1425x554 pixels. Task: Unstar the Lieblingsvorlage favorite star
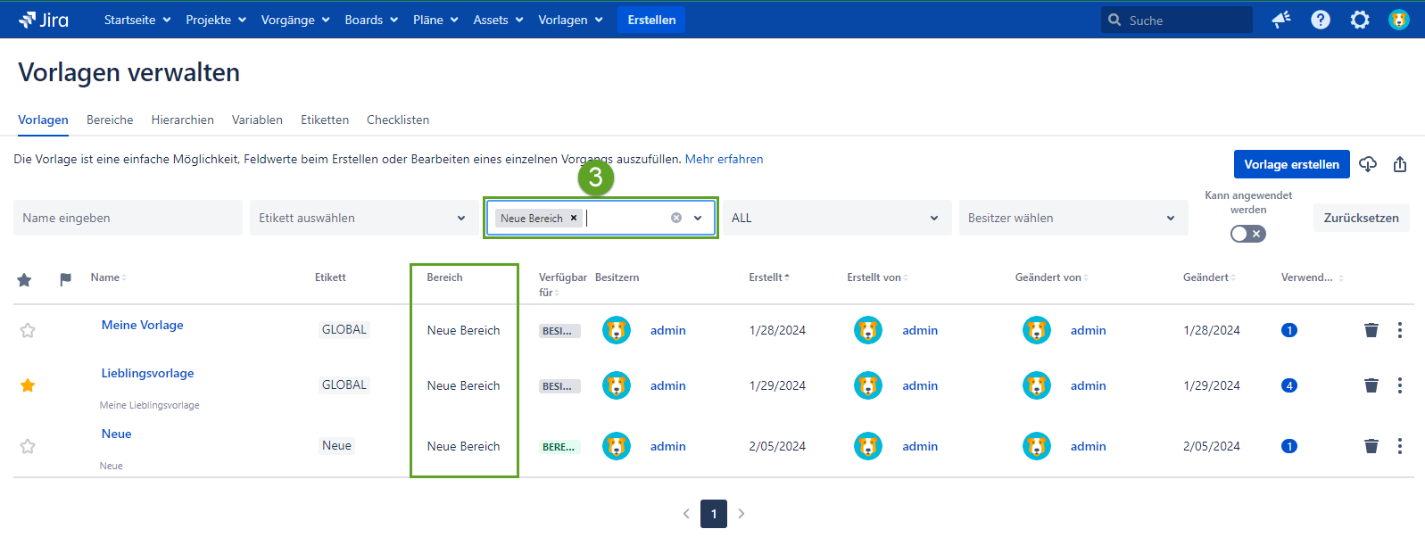click(x=28, y=385)
